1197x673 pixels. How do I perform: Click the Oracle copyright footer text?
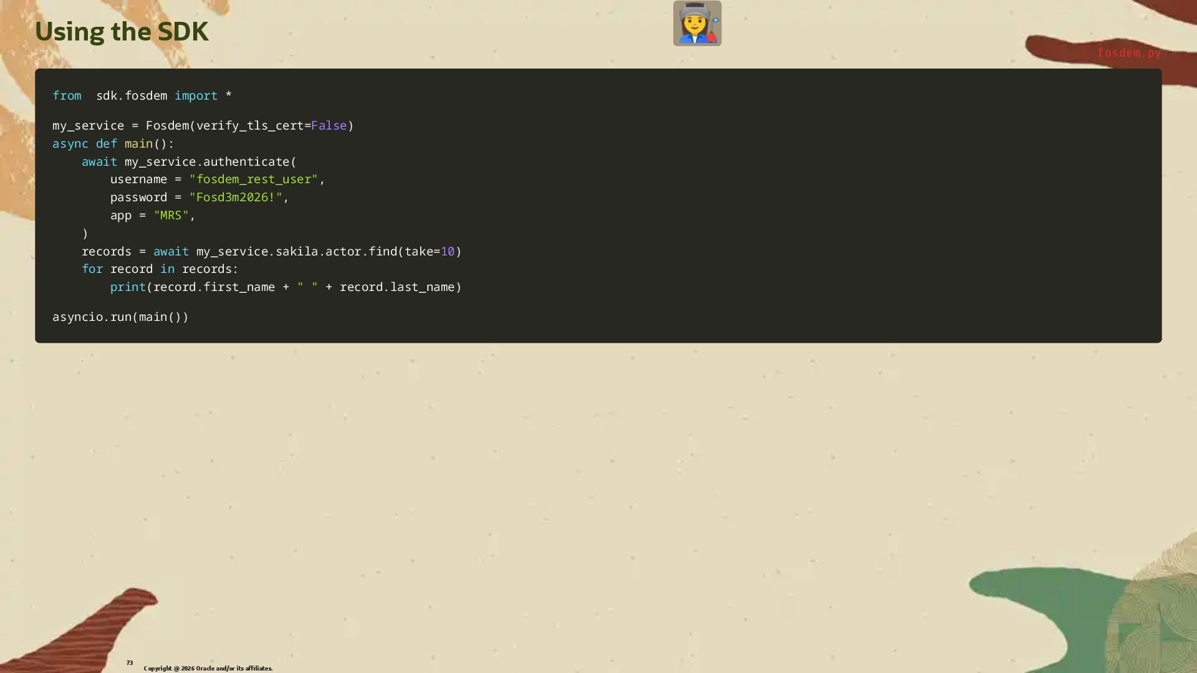tap(208, 669)
